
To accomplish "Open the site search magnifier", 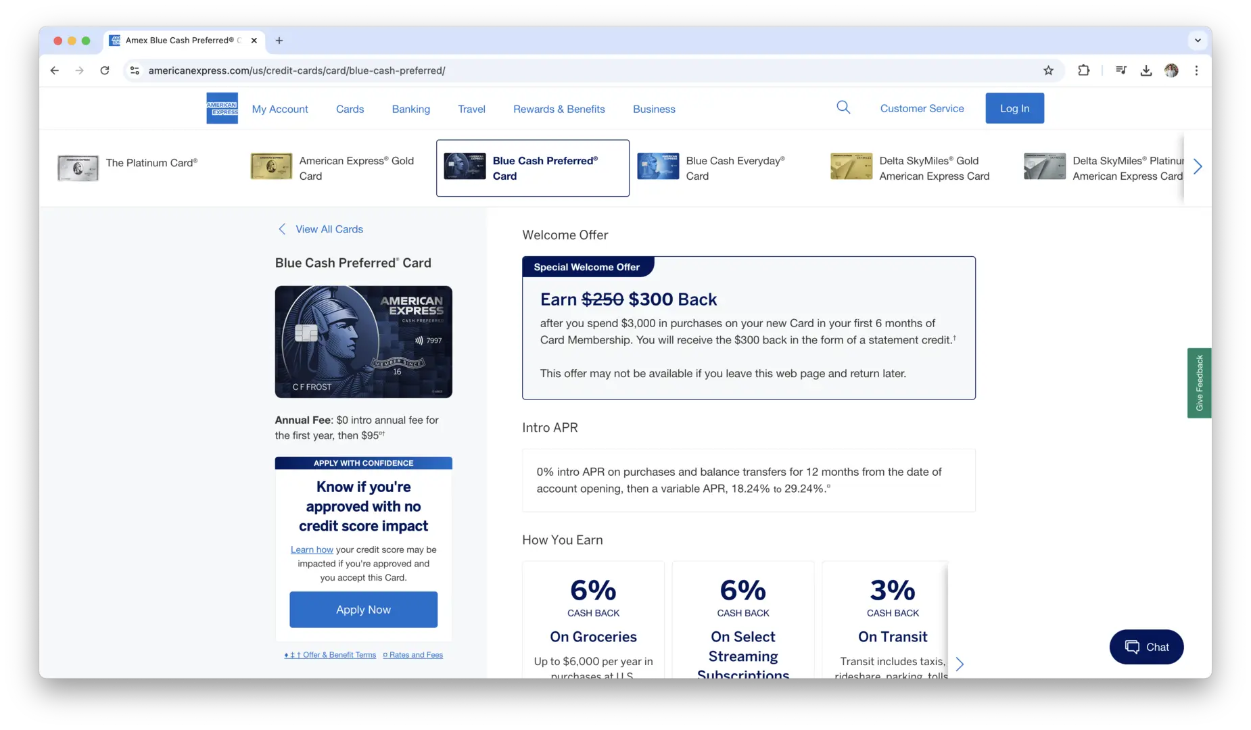I will tap(843, 107).
